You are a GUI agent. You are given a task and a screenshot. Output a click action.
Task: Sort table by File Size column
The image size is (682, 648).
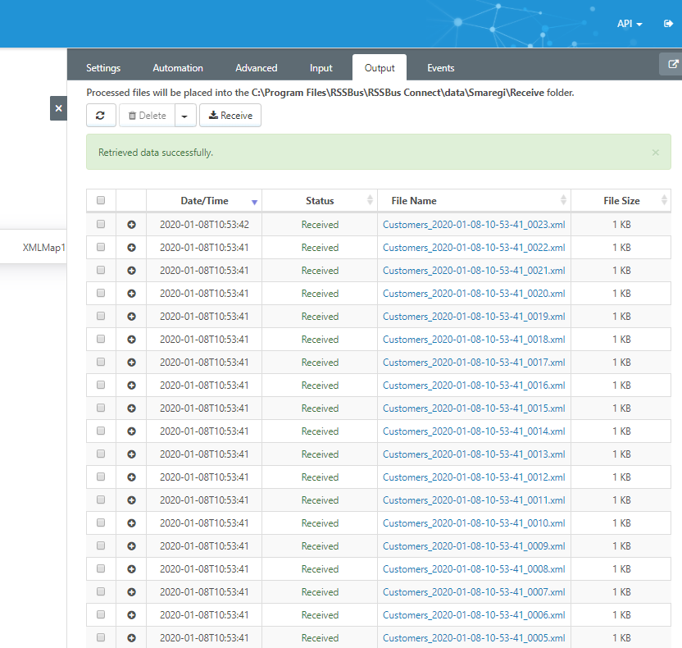pyautogui.click(x=621, y=201)
